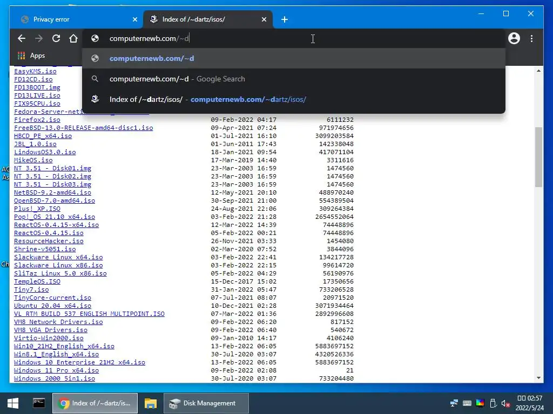The width and height of the screenshot is (553, 414).
Task: Open the FreeBSD-13.0-RELEASE-amd64-disc1.iso link
Action: 84,128
